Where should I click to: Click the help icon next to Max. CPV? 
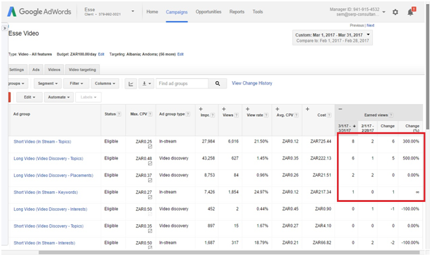pos(150,114)
